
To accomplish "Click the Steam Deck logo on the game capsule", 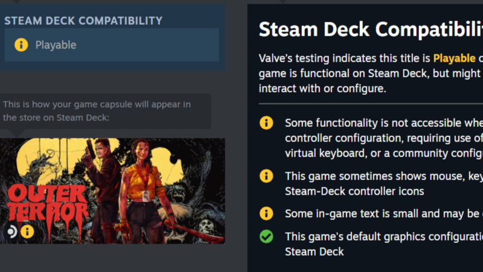I will 12,232.
